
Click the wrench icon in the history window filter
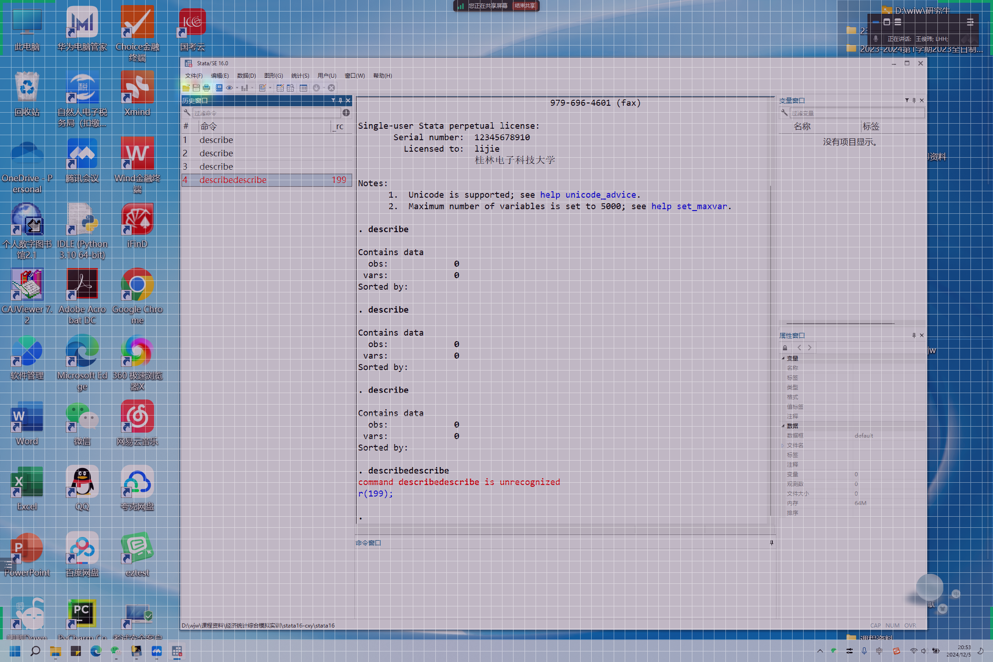(187, 113)
